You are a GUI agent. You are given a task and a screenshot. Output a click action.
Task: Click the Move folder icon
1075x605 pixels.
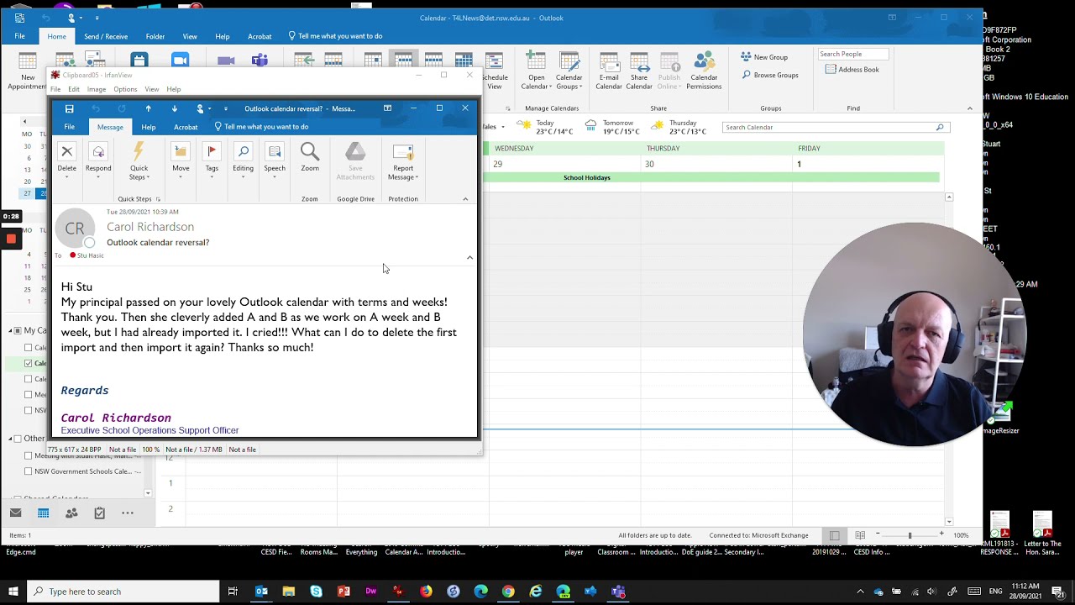[181, 152]
